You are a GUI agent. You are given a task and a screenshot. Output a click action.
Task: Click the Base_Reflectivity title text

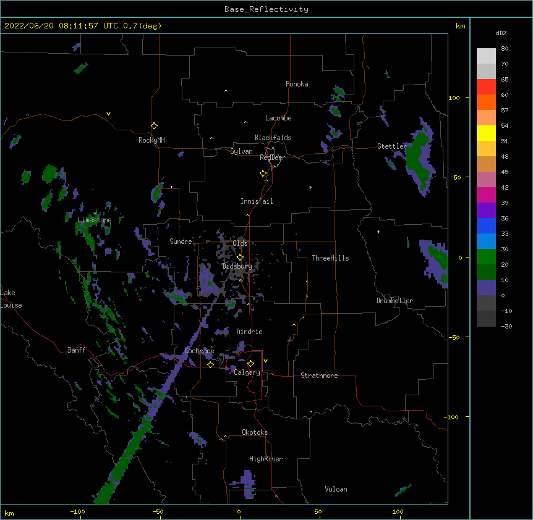pos(266,9)
